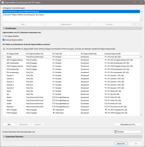Click IFC Gewerk 3 (IFC-SD) cell
The width and height of the screenshot is (145, 147).
click(116, 82)
